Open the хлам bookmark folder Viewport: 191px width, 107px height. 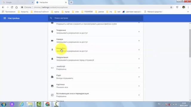click(x=76, y=12)
